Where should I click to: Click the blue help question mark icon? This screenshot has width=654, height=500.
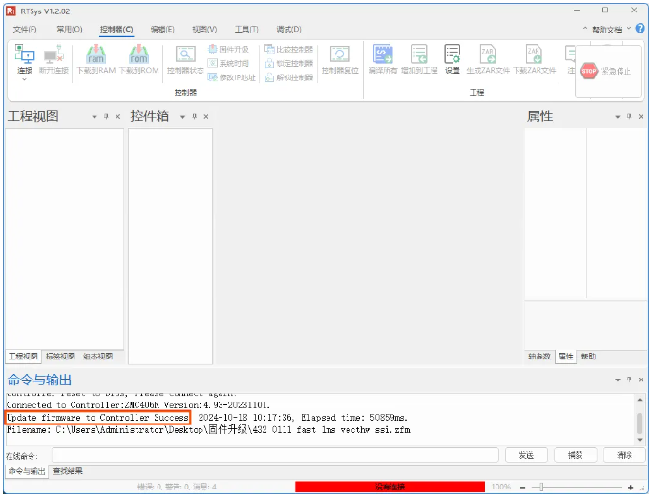[x=640, y=29]
